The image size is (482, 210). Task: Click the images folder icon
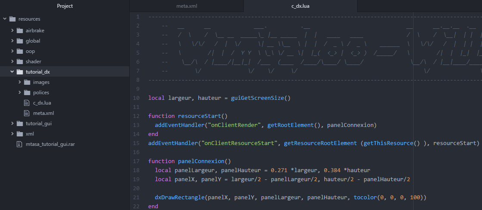click(x=28, y=82)
